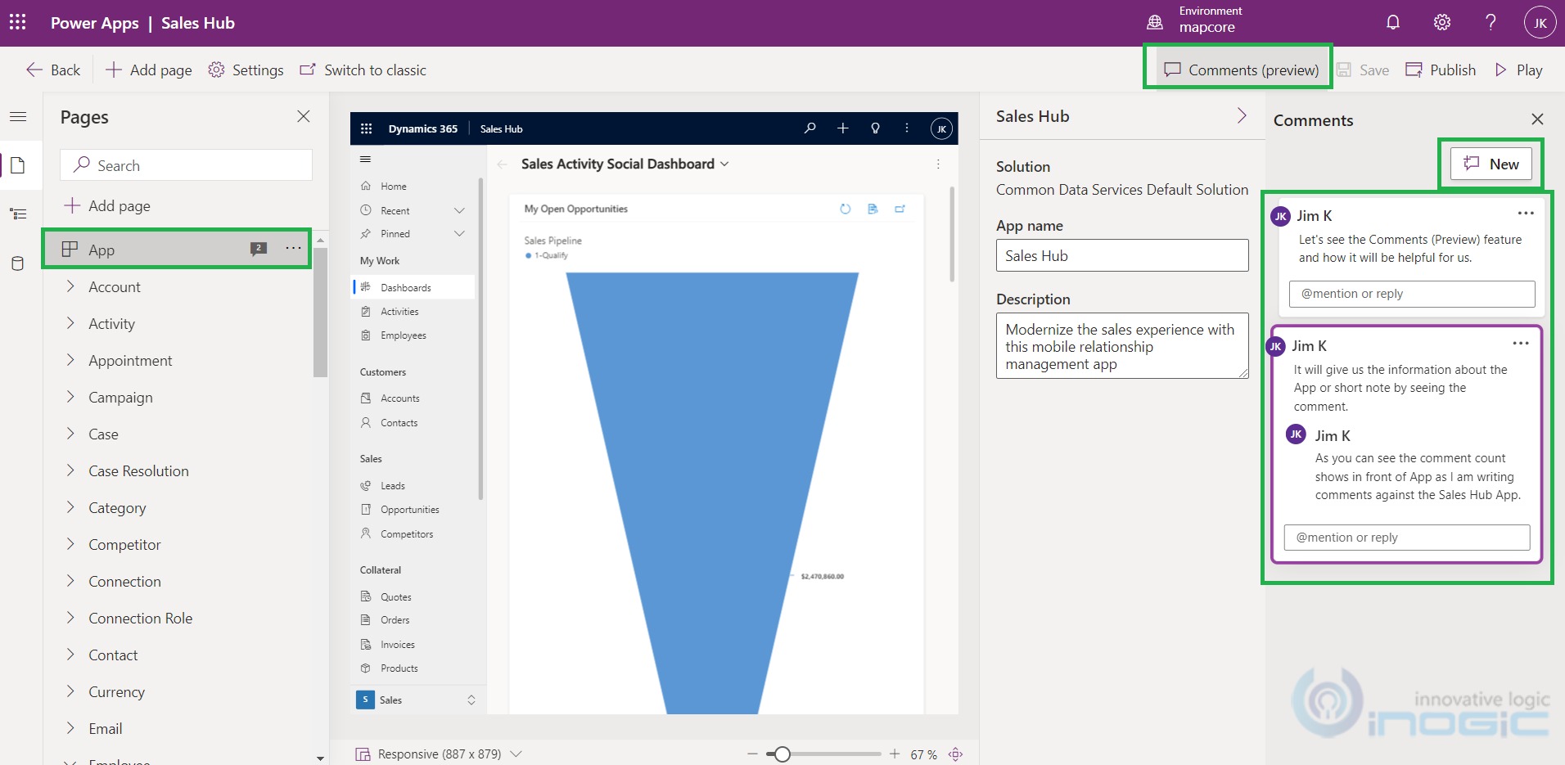Image resolution: width=1565 pixels, height=765 pixels.
Task: Select the Pages rail icon
Action: click(x=18, y=166)
